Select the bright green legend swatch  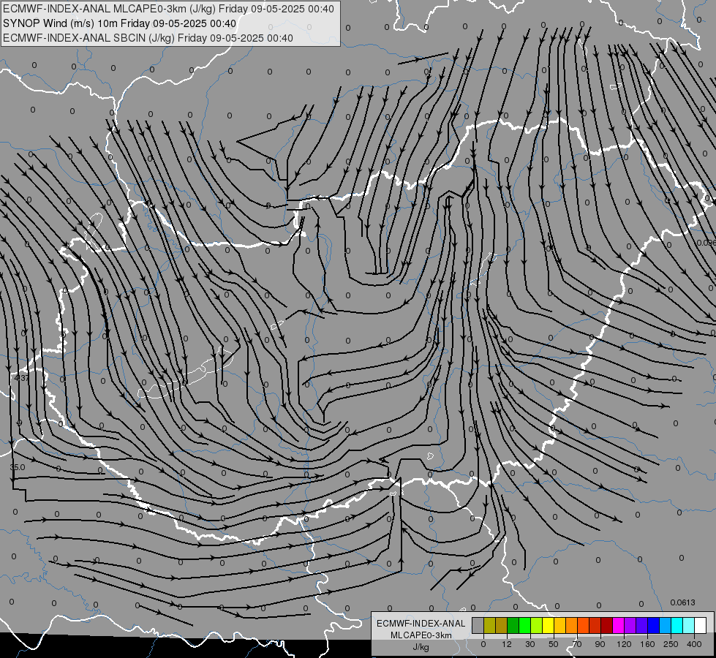pyautogui.click(x=524, y=625)
